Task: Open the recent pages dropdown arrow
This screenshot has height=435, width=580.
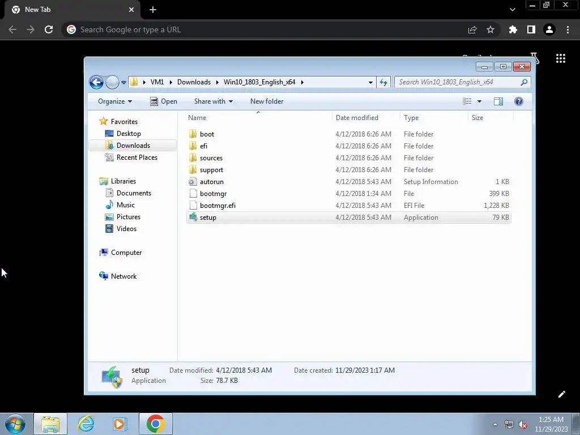Action: coord(123,83)
